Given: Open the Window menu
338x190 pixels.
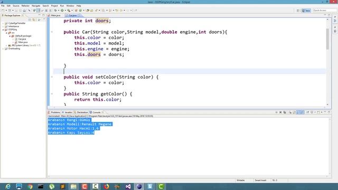Looking at the screenshot, I should point(70,6).
